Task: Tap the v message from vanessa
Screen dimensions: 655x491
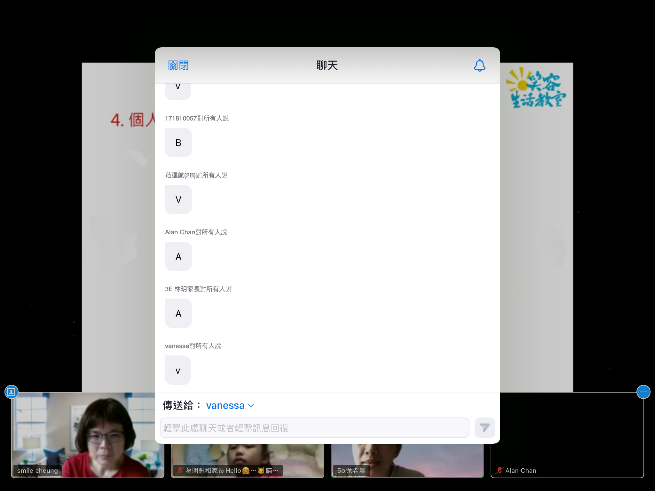Action: [178, 370]
